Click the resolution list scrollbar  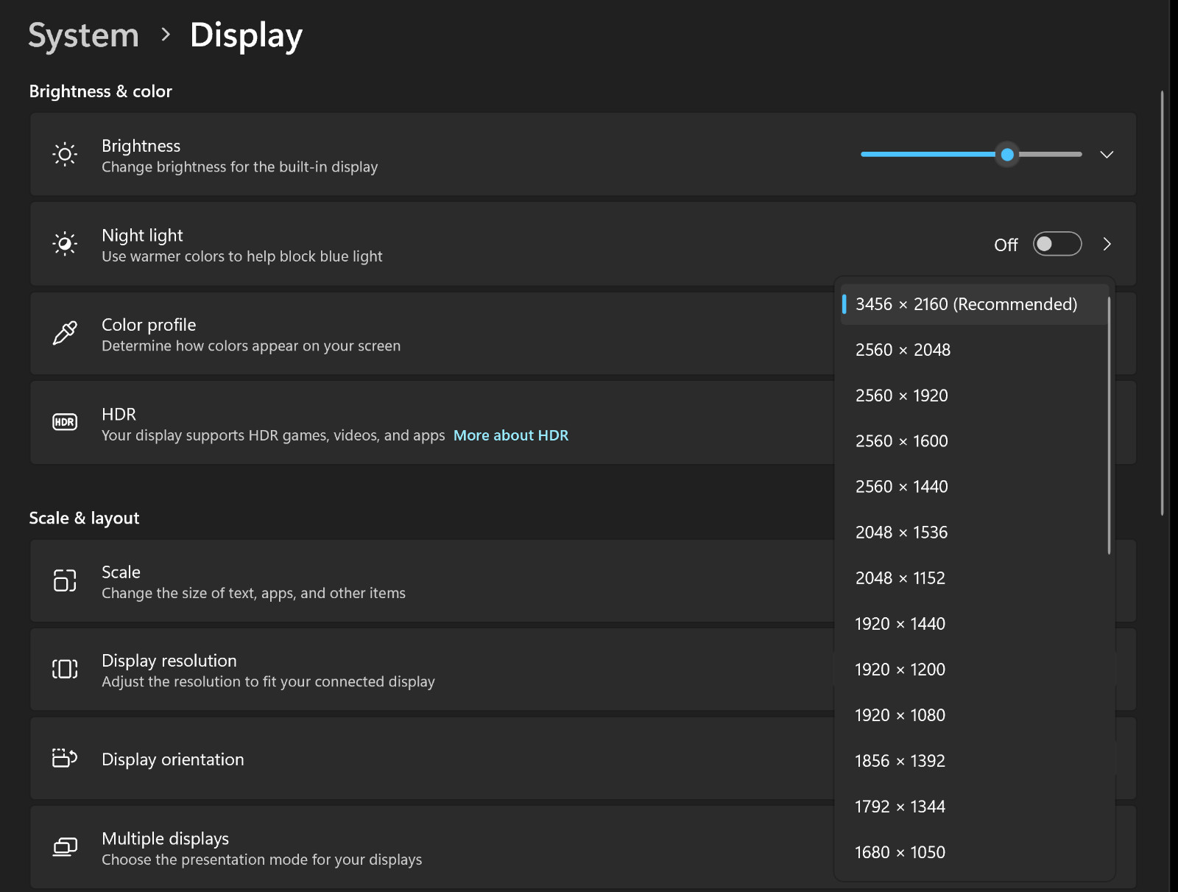[1109, 426]
